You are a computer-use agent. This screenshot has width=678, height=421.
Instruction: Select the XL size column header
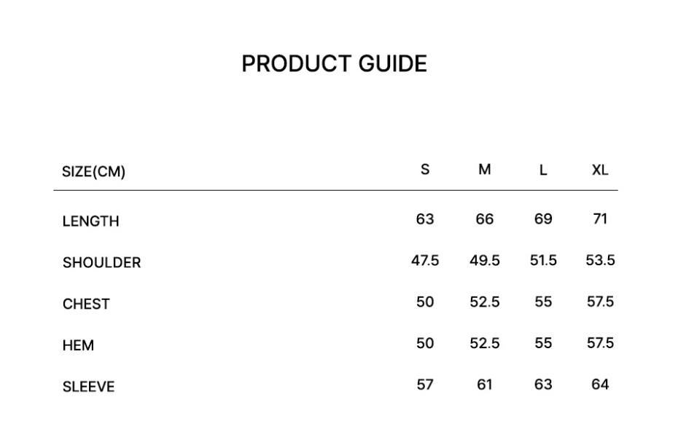point(600,170)
